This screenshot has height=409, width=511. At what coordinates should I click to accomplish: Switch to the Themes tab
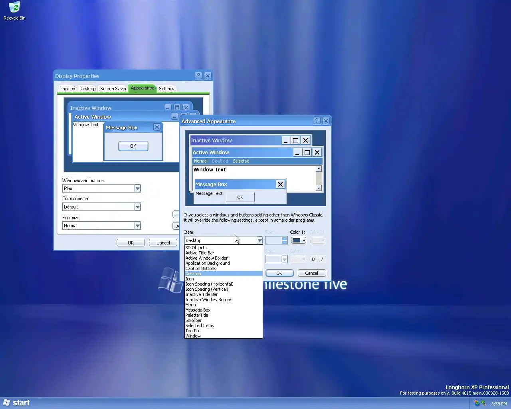coord(67,89)
